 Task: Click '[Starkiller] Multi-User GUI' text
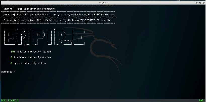22,20
